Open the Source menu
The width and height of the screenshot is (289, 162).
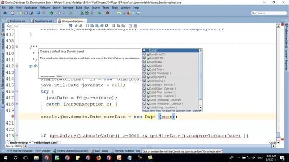(96, 8)
